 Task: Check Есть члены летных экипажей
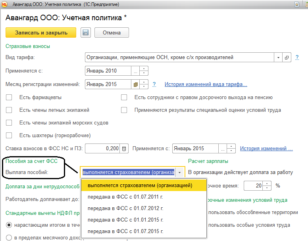(9, 110)
